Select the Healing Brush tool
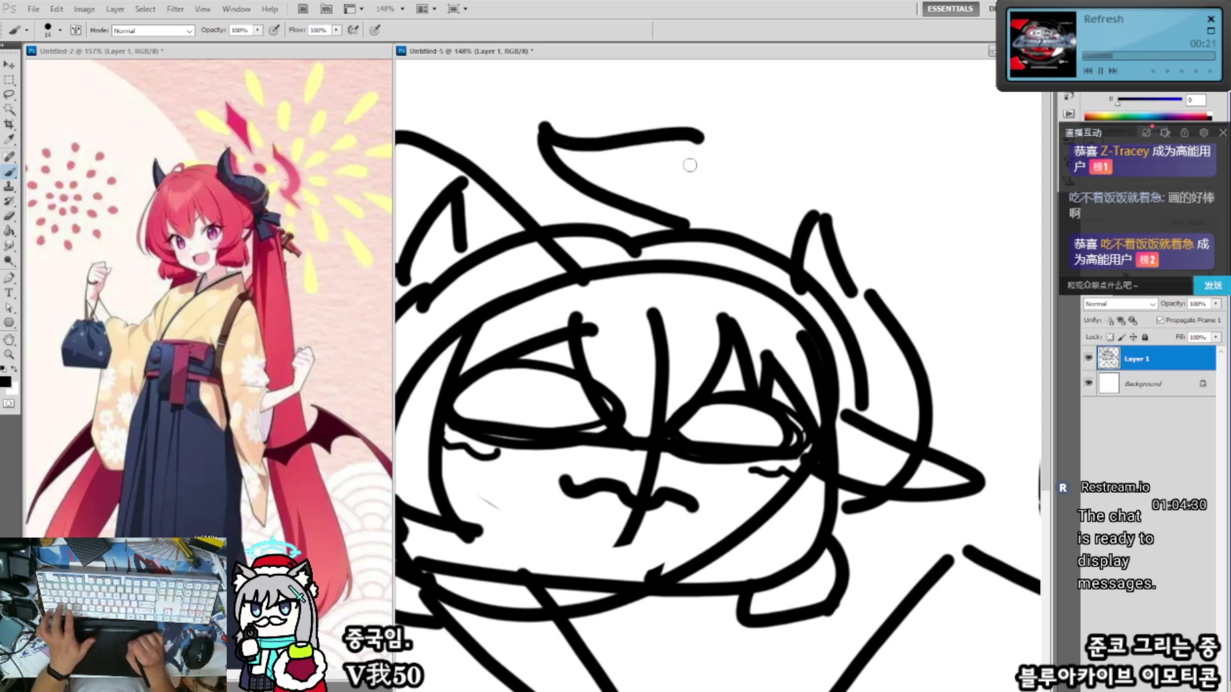Viewport: 1231px width, 692px height. [x=9, y=157]
